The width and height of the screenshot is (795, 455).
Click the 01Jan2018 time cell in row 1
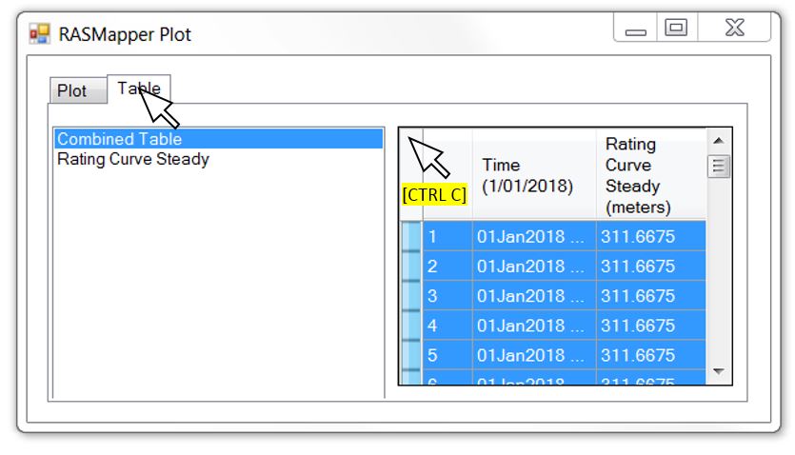pyautogui.click(x=534, y=236)
